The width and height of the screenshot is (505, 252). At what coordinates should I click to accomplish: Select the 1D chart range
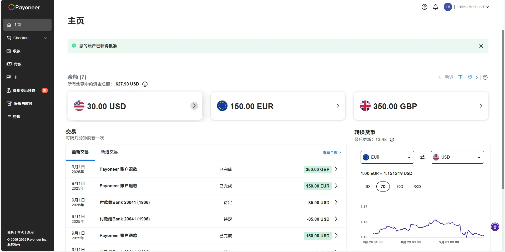coord(367,187)
